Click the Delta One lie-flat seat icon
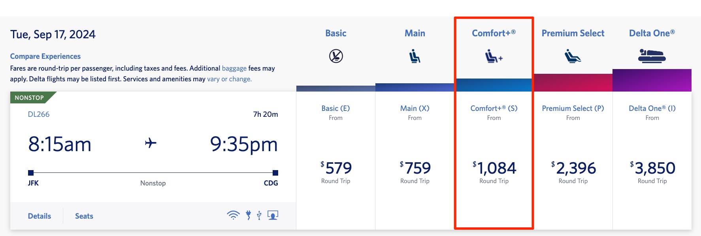 click(x=652, y=56)
